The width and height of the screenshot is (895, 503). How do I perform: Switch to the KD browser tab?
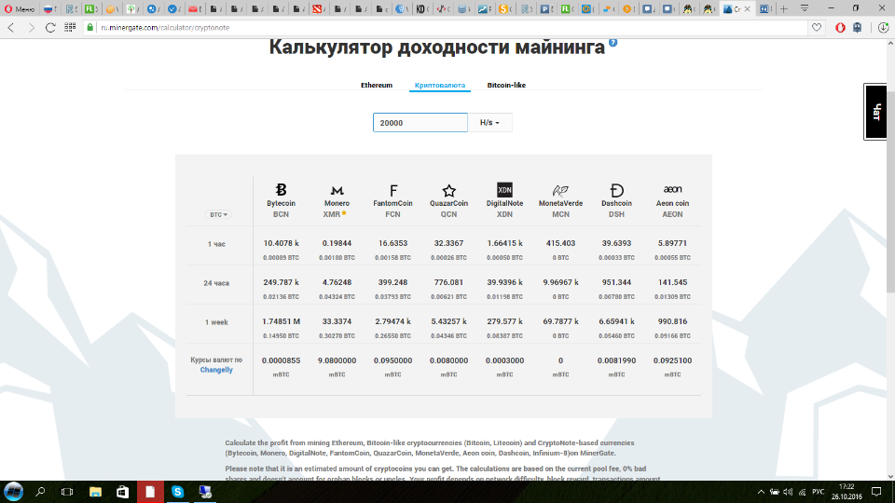click(422, 8)
